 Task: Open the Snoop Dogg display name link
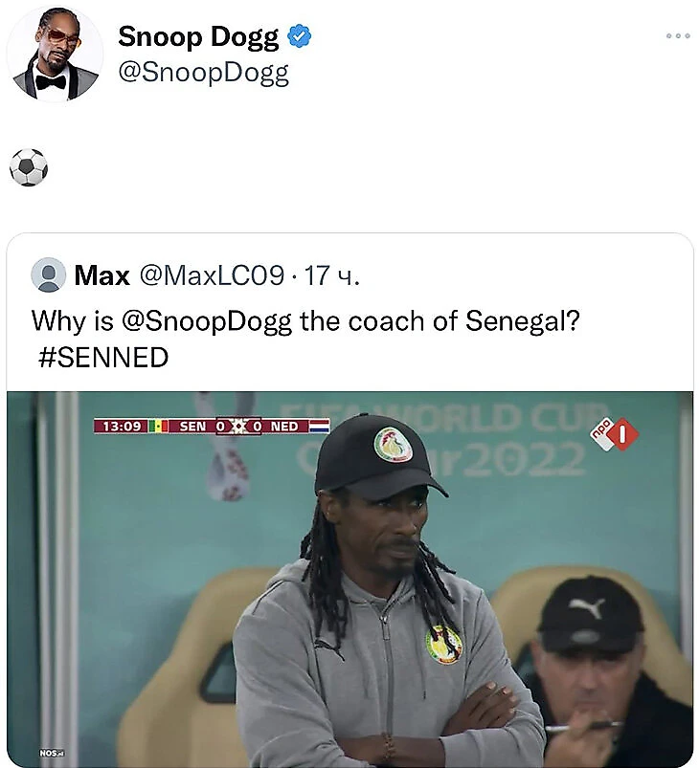(198, 37)
